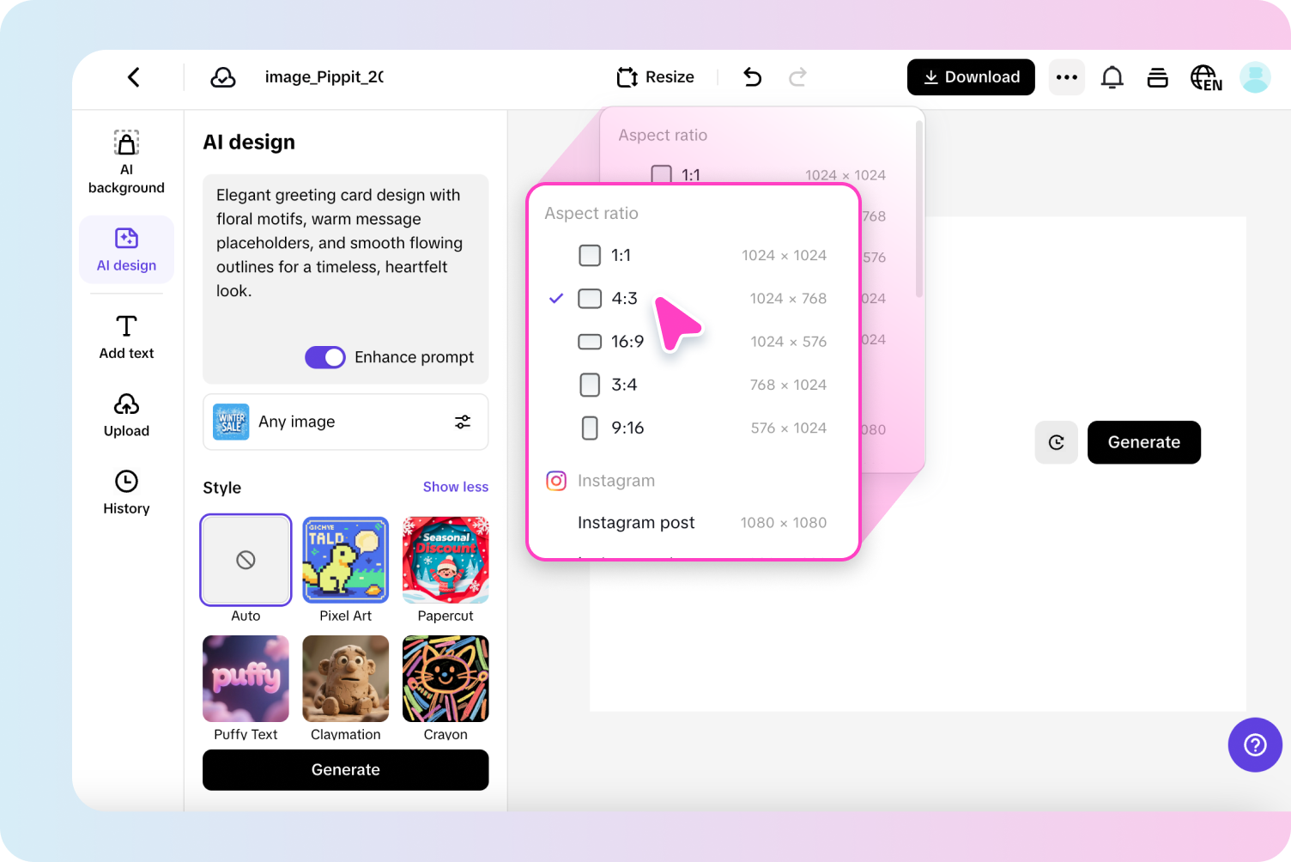This screenshot has height=862, width=1291.
Task: Open the AI background panel
Action: point(126,161)
